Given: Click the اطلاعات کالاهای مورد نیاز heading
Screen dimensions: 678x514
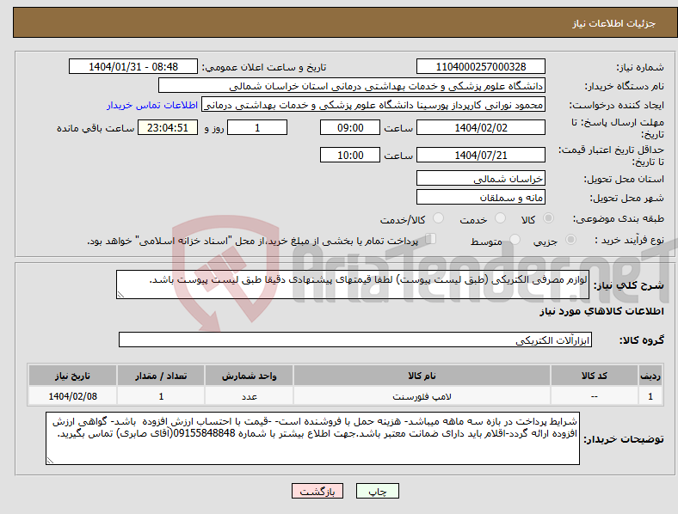Looking at the screenshot, I should coord(601,311).
